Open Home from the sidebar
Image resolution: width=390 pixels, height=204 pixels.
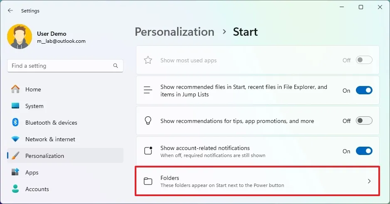click(x=33, y=89)
